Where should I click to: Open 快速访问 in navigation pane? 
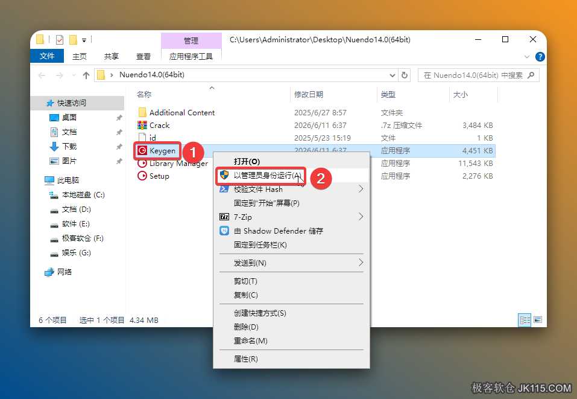pos(71,103)
